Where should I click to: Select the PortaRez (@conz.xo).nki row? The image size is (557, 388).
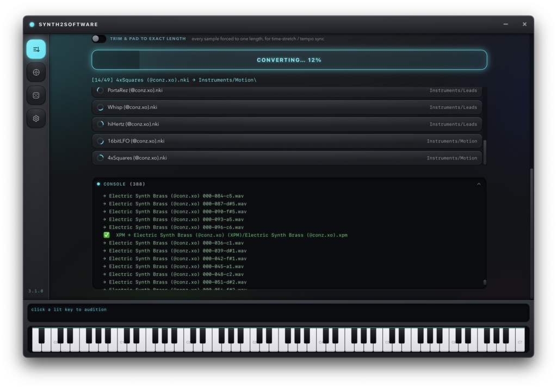287,91
